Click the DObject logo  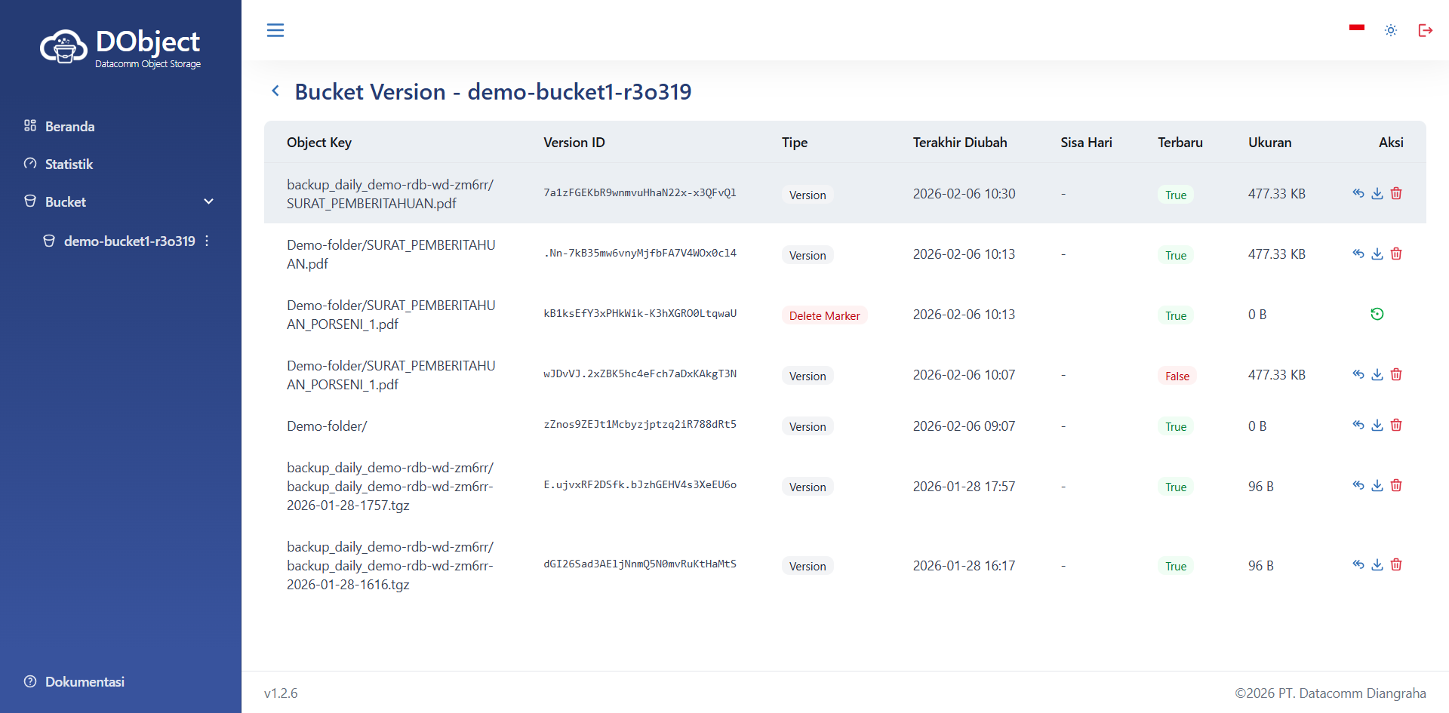121,48
